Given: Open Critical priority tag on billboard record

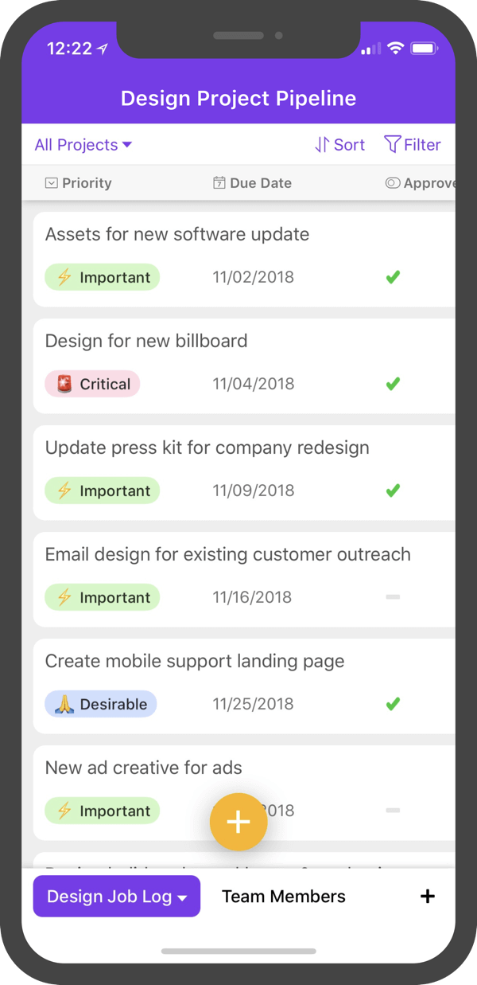Looking at the screenshot, I should [x=92, y=384].
